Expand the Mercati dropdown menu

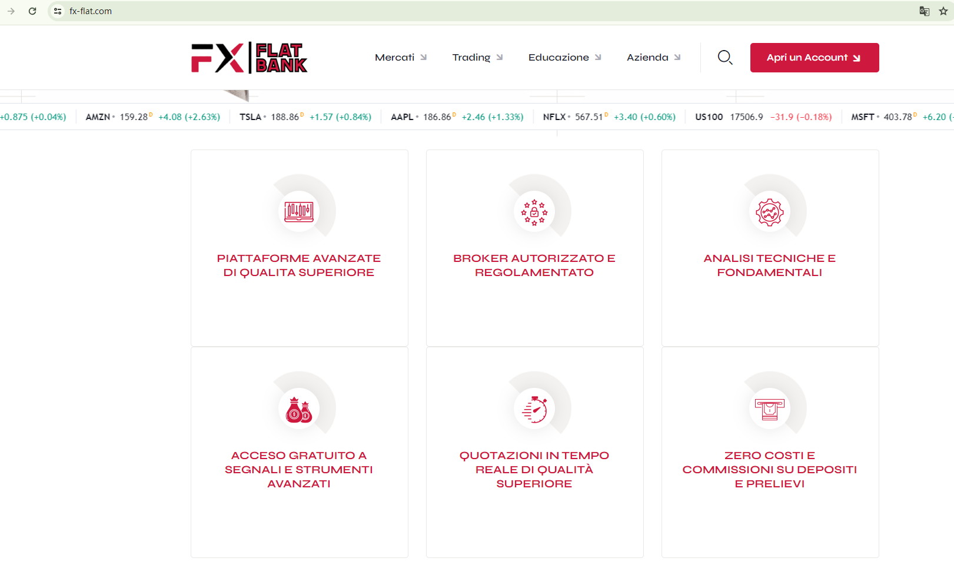click(401, 58)
